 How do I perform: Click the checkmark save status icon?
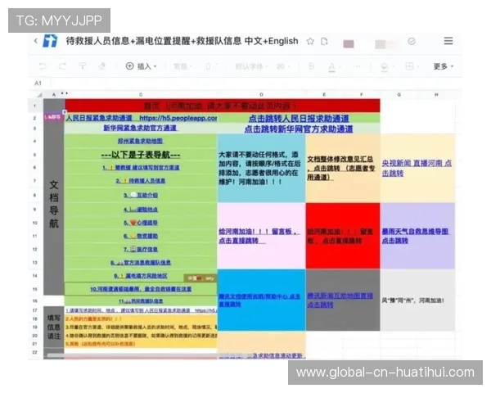(412, 41)
